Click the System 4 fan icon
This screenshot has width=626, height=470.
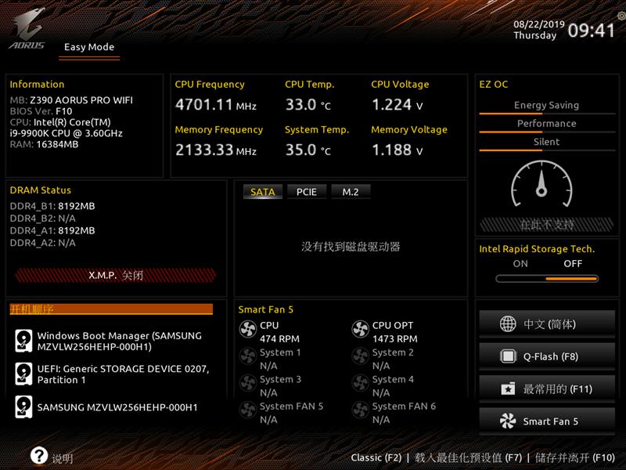point(360,383)
